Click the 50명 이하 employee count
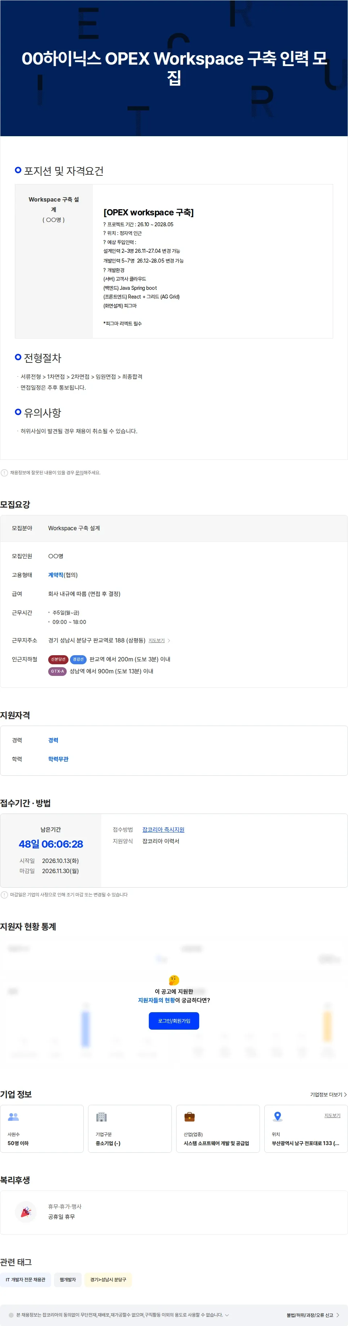Image resolution: width=348 pixels, height=1326 pixels. tap(18, 1143)
